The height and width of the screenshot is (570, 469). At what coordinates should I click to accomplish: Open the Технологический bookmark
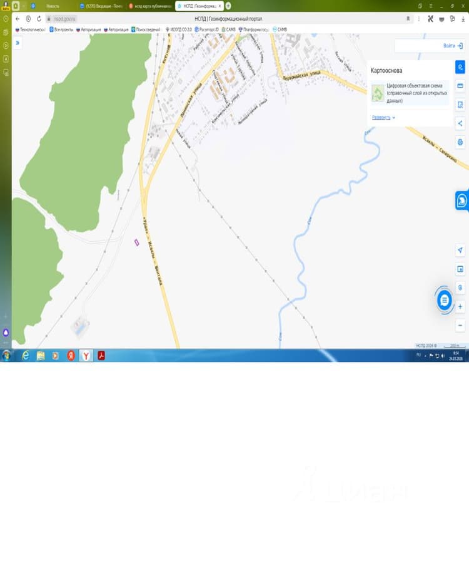tap(30, 29)
